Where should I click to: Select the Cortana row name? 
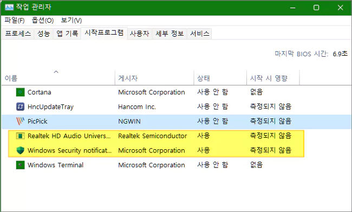(40, 92)
